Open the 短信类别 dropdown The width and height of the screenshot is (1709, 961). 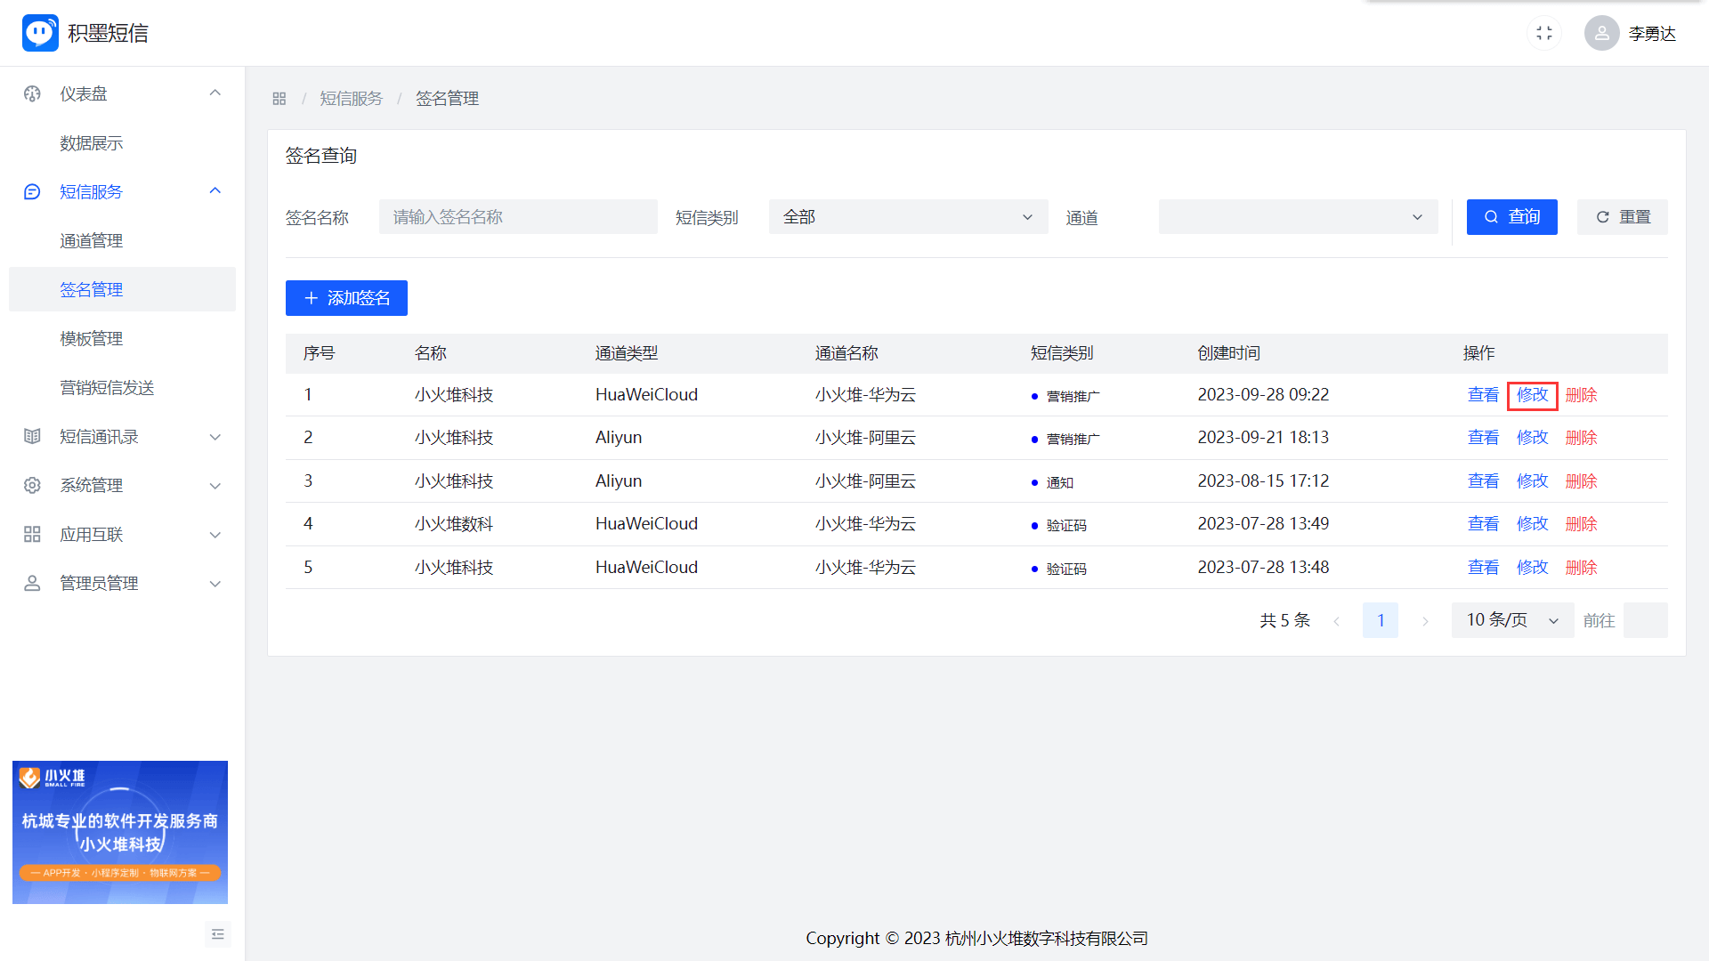pos(907,217)
